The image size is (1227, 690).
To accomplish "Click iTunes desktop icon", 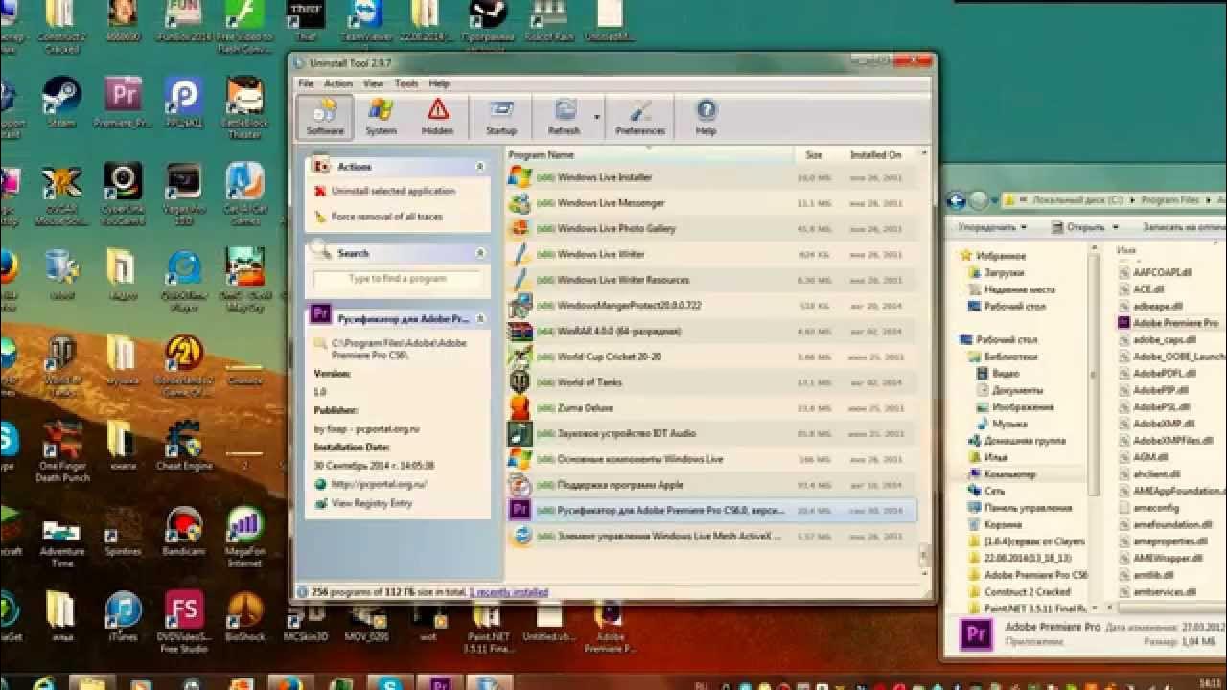I will pyautogui.click(x=123, y=616).
